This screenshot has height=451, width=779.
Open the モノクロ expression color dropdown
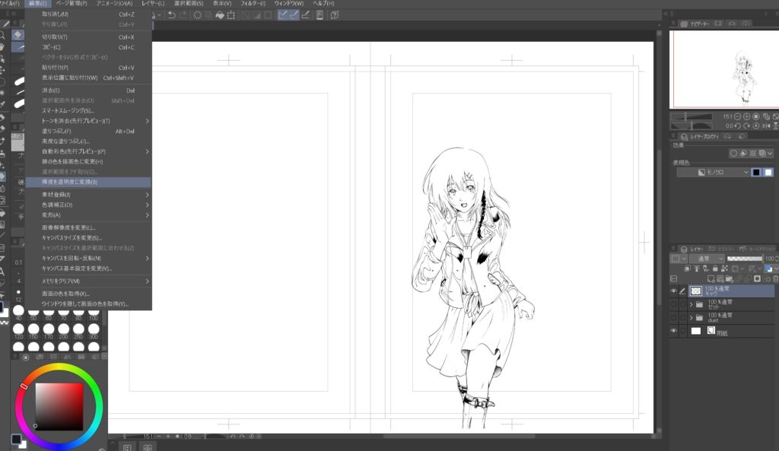(713, 173)
